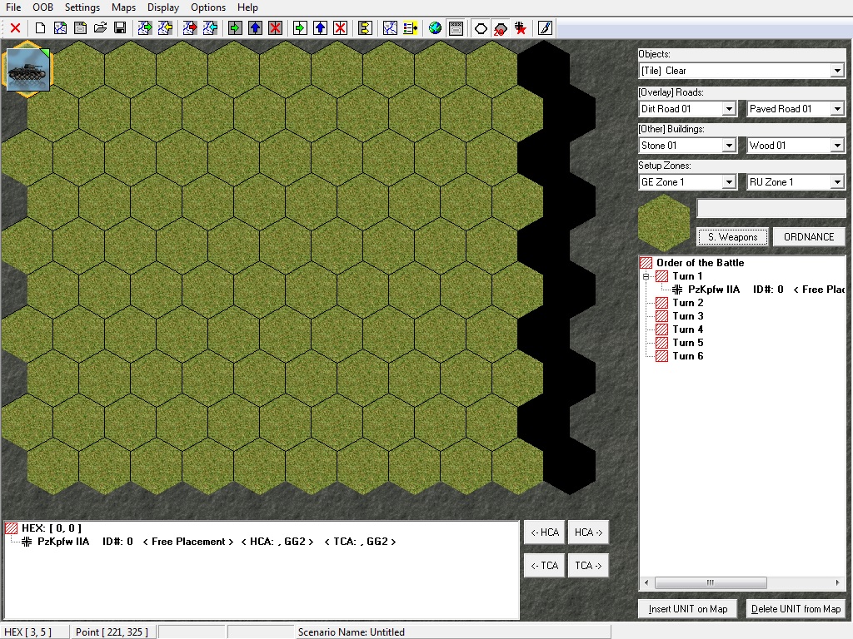The image size is (853, 639).
Task: Click the <- TCA rotate button
Action: point(545,566)
